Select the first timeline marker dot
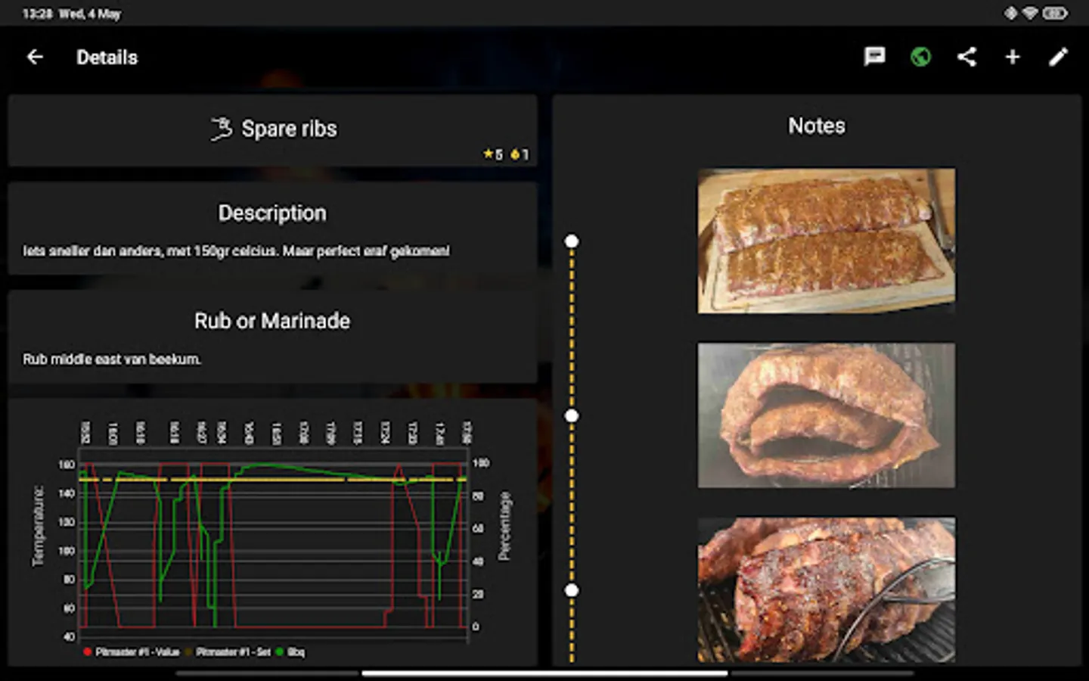The image size is (1089, 681). 572,241
